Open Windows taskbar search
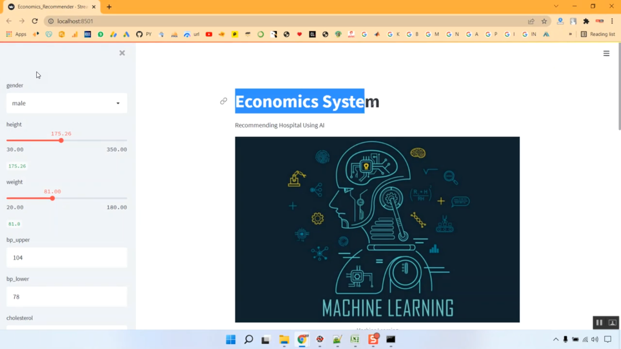Screen dimensions: 621x349 pos(248,339)
